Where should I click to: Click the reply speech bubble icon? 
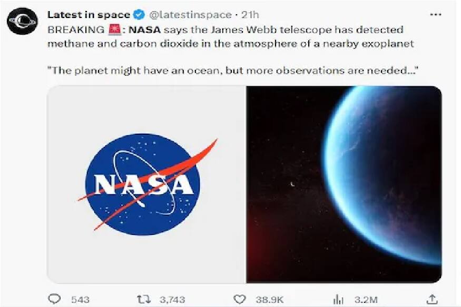pyautogui.click(x=54, y=299)
